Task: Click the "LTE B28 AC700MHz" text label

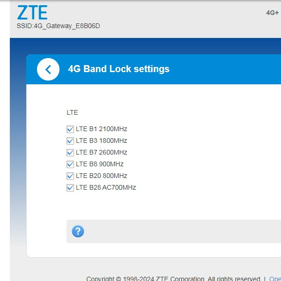Action: click(105, 187)
